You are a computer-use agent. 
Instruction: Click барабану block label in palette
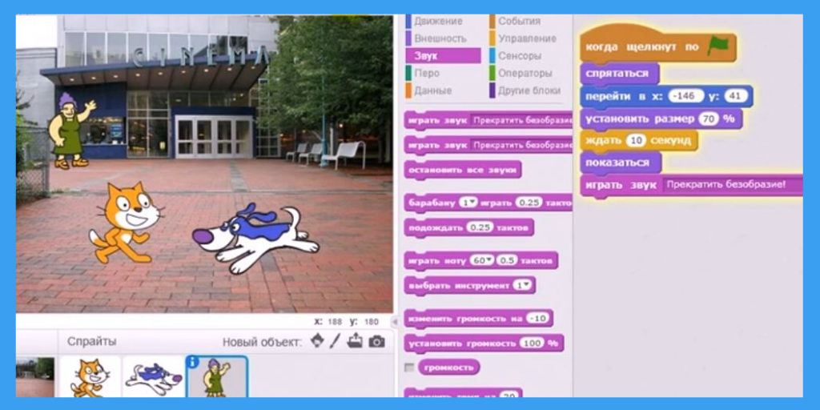432,203
